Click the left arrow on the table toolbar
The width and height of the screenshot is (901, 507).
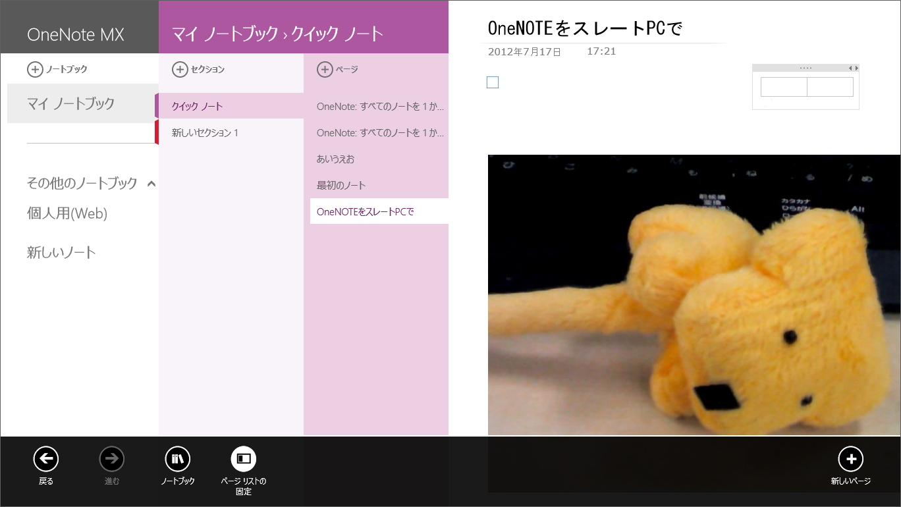click(x=851, y=67)
